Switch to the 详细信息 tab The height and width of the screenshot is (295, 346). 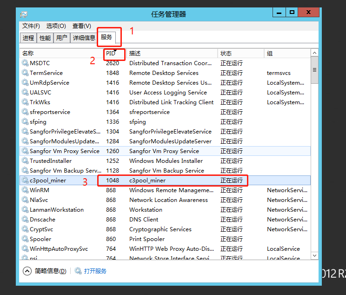click(x=84, y=38)
